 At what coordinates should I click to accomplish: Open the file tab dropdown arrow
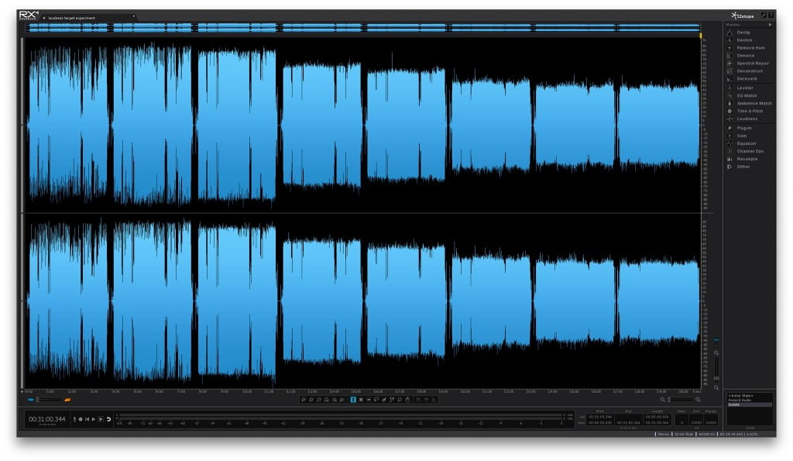(x=133, y=16)
